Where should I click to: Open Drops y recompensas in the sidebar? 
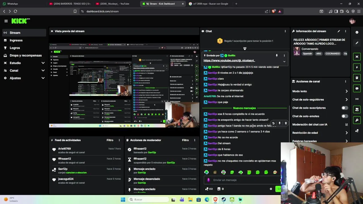pos(24,56)
